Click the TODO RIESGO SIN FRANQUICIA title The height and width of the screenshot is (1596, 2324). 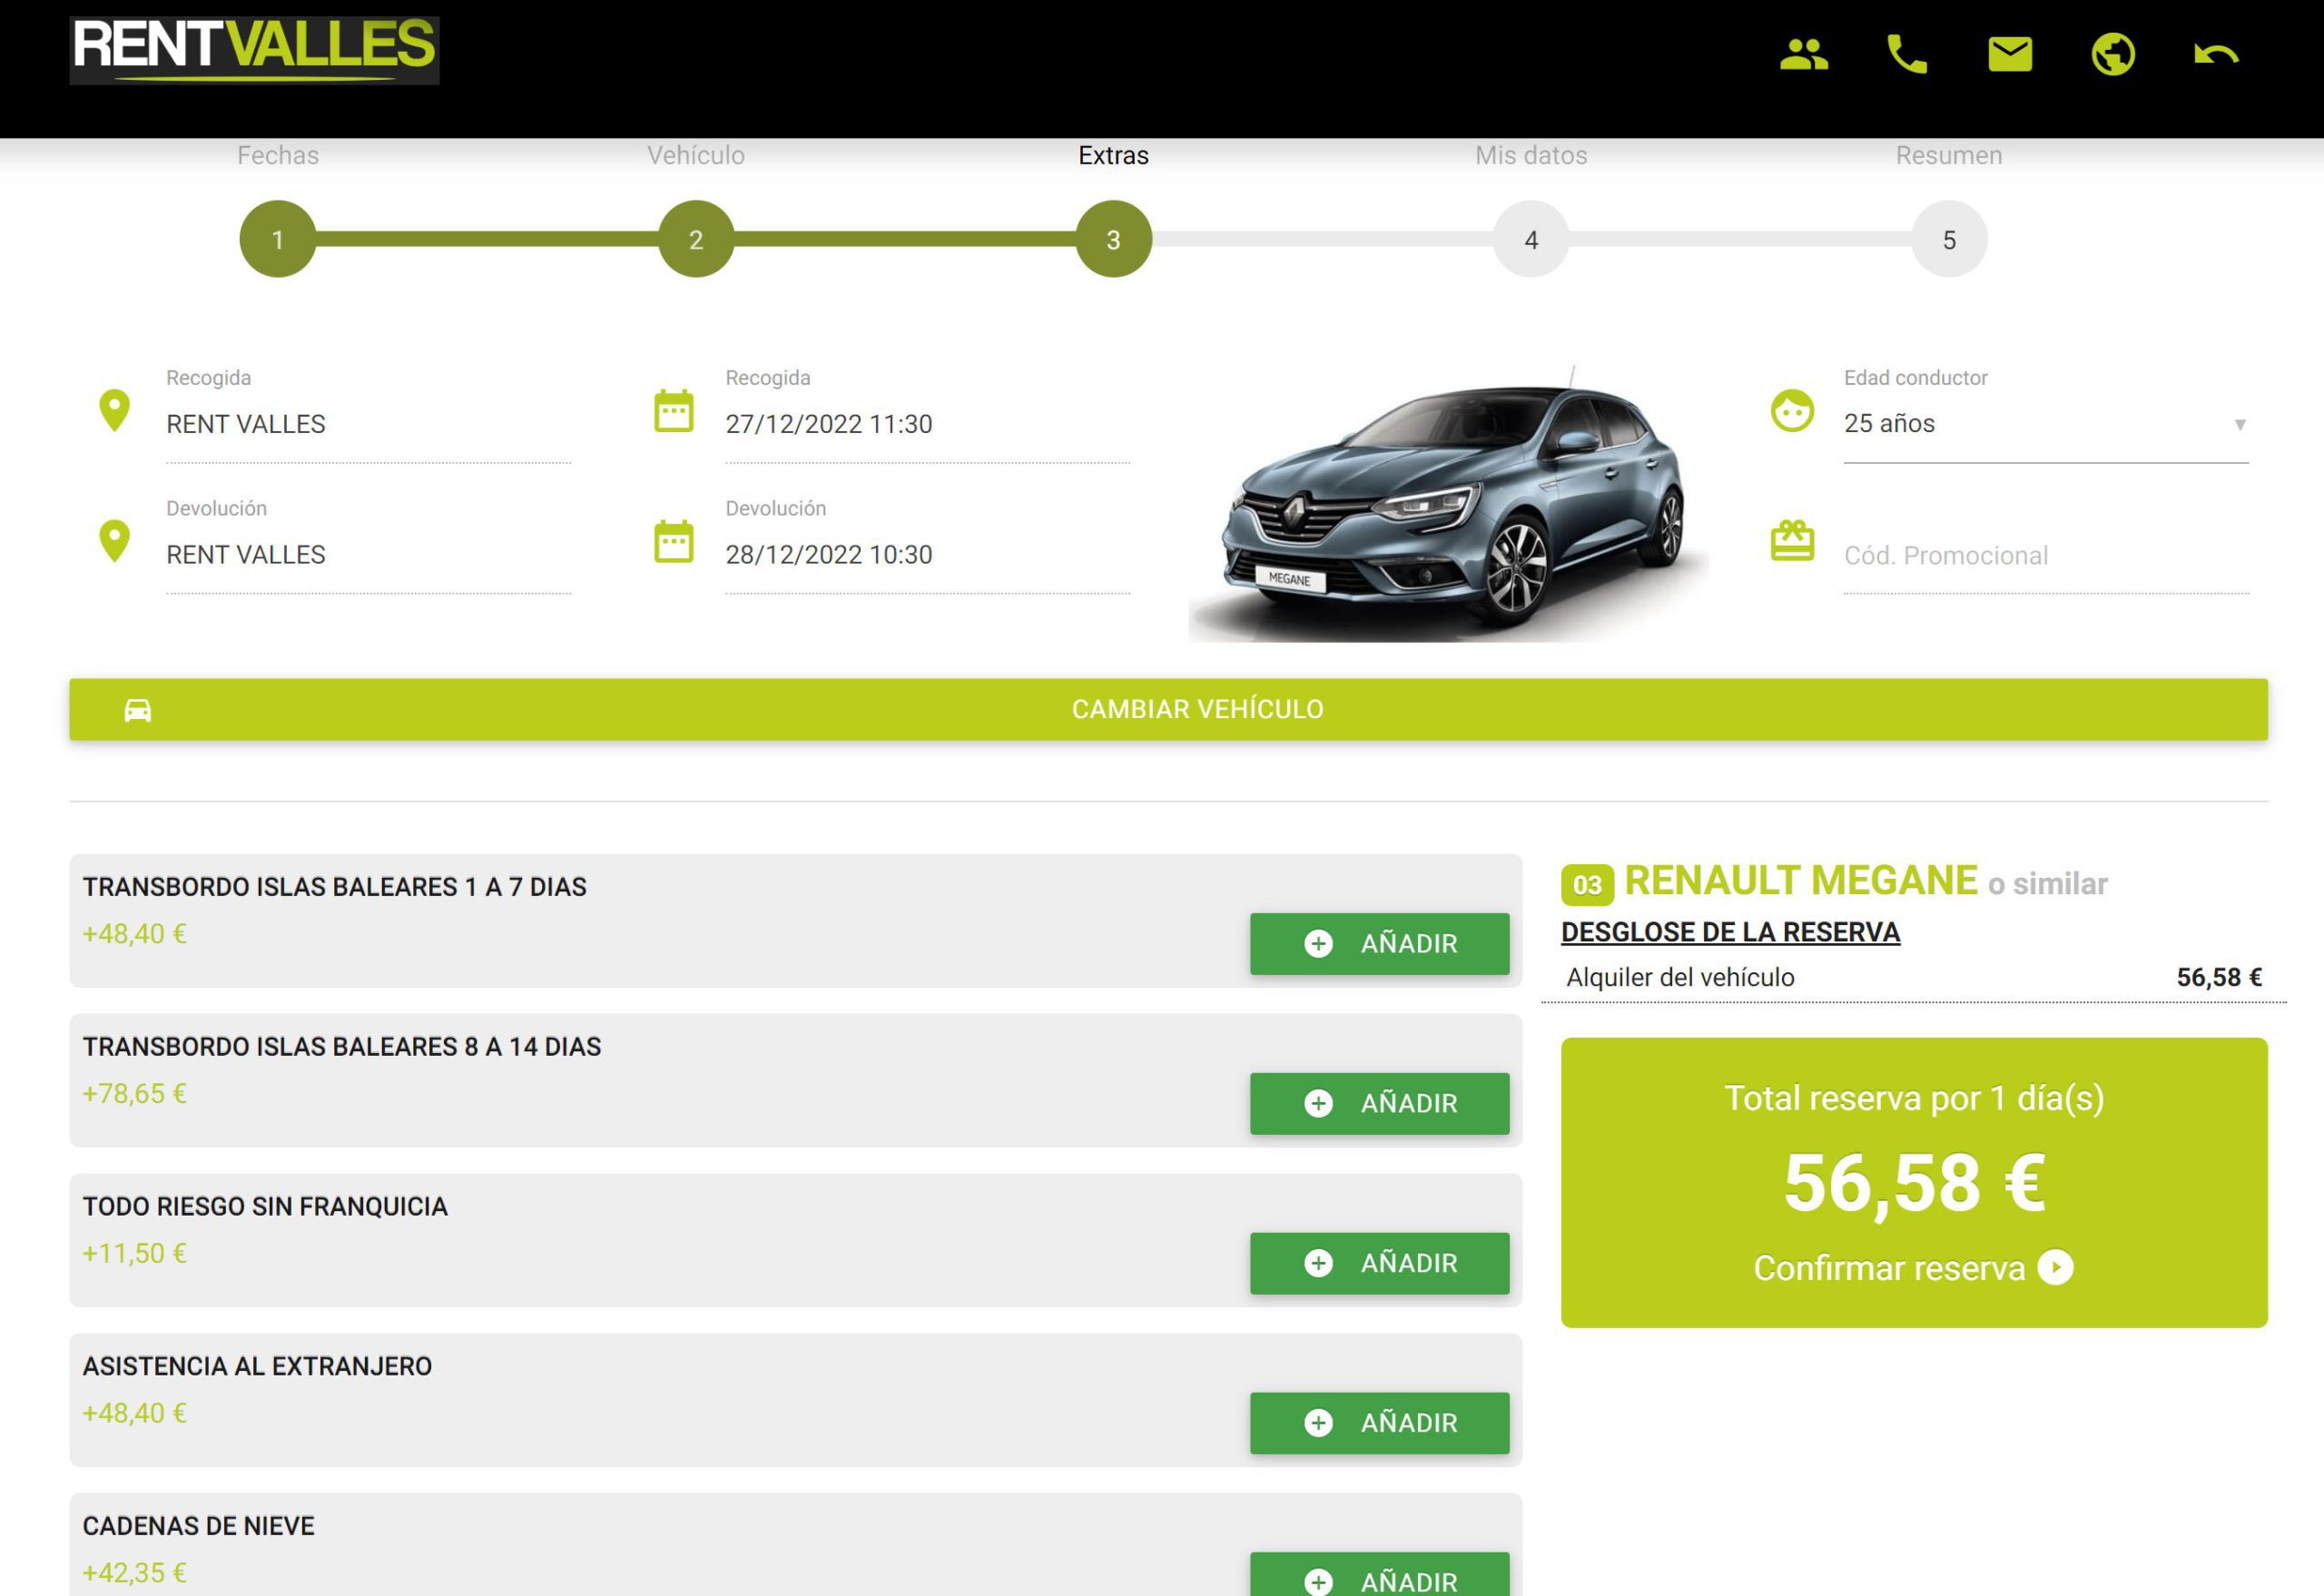tap(265, 1207)
